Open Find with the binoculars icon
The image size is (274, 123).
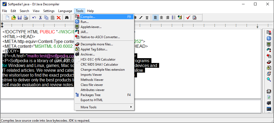(x=66, y=18)
